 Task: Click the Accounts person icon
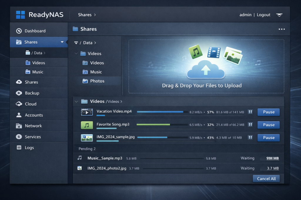[19, 115]
